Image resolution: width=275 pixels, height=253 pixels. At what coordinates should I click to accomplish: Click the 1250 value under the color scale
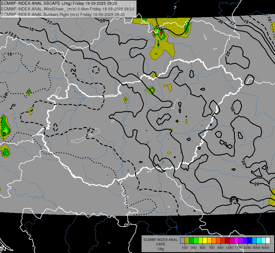229,248
